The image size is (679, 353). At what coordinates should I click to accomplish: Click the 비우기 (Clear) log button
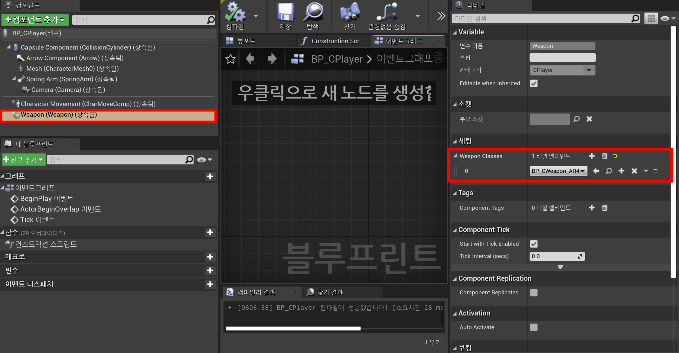[432, 342]
